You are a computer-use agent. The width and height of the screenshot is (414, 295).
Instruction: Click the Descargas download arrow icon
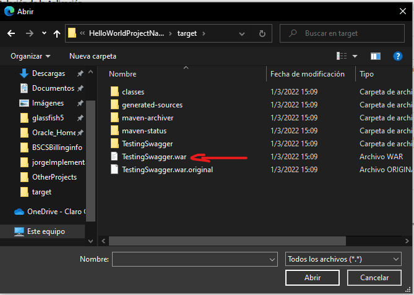coord(24,73)
